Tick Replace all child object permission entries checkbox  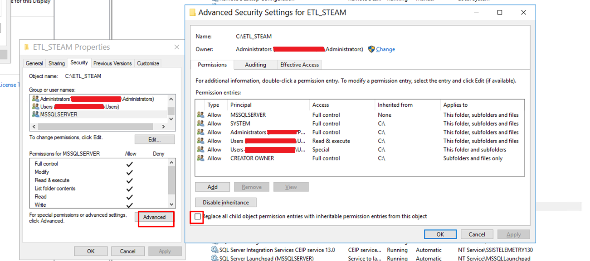[197, 217]
